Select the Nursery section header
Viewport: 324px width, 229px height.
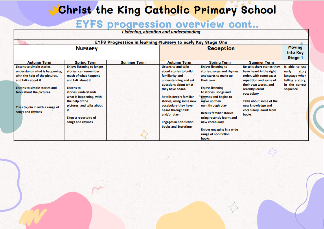(86, 48)
